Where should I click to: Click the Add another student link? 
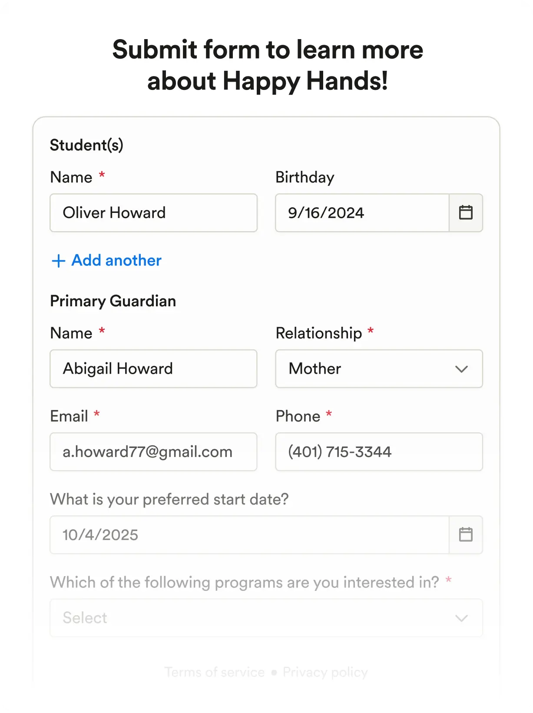point(116,261)
